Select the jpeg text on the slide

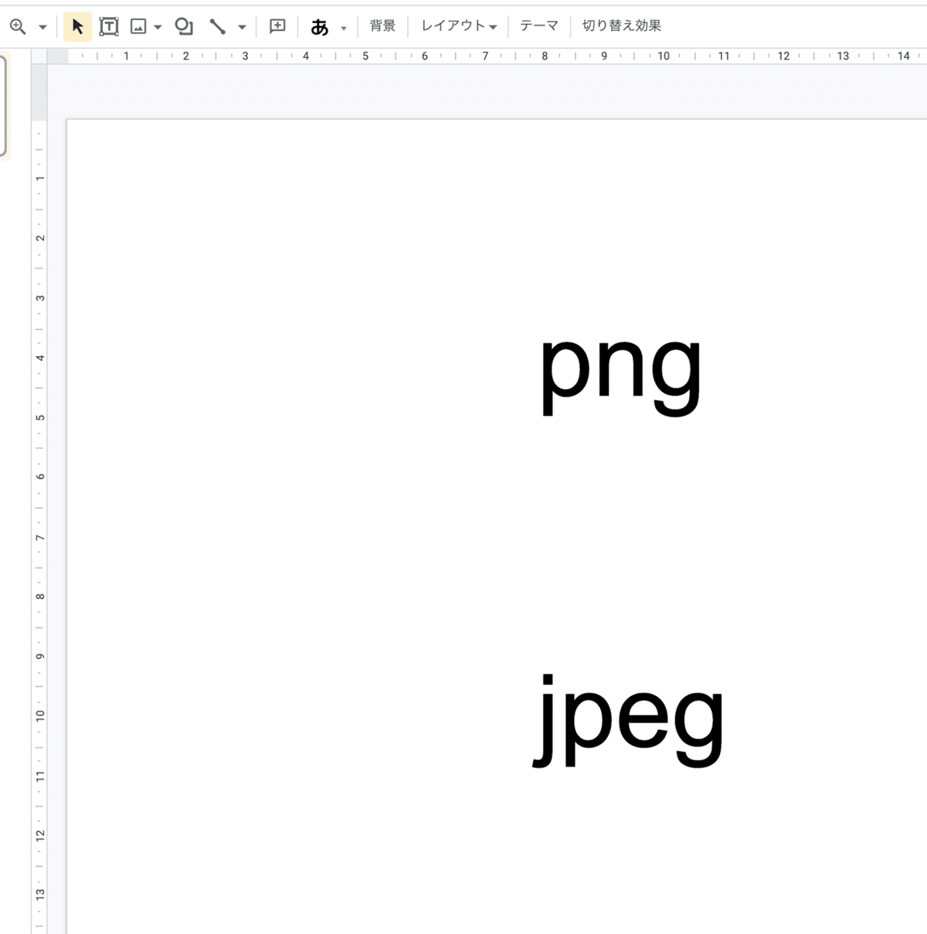click(628, 720)
